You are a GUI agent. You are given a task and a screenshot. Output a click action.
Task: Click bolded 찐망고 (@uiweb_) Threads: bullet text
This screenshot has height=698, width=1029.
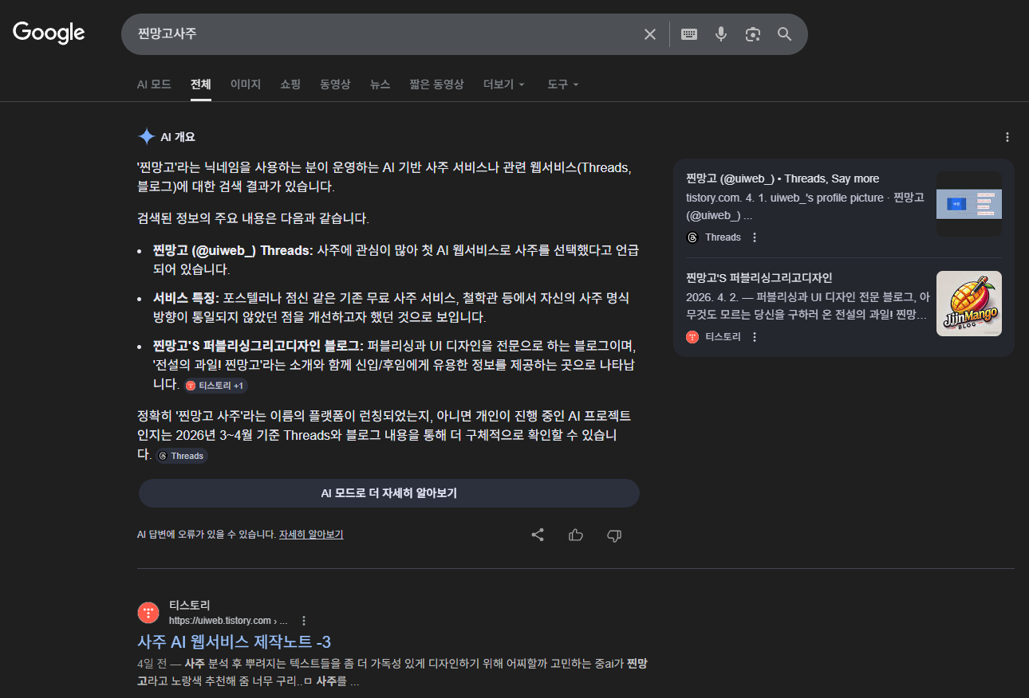click(x=234, y=250)
